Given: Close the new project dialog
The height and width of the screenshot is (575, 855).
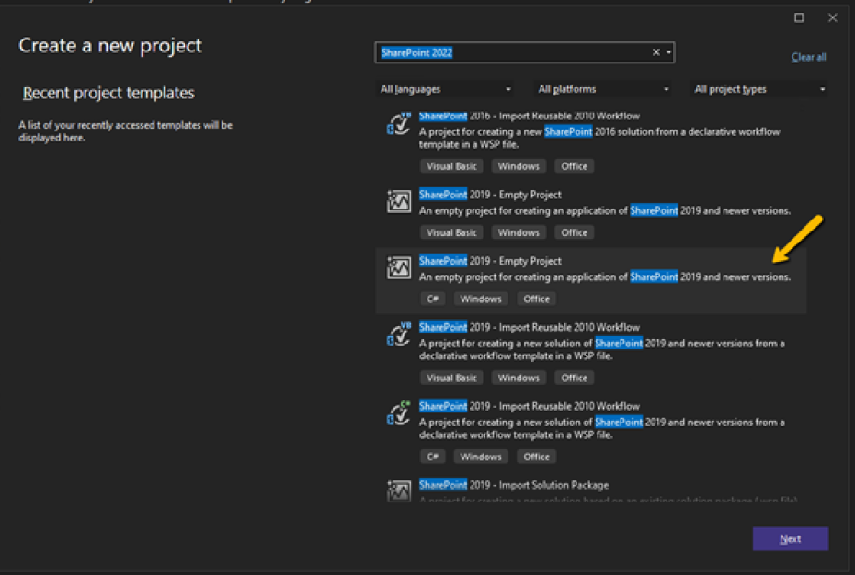Looking at the screenshot, I should [x=832, y=17].
